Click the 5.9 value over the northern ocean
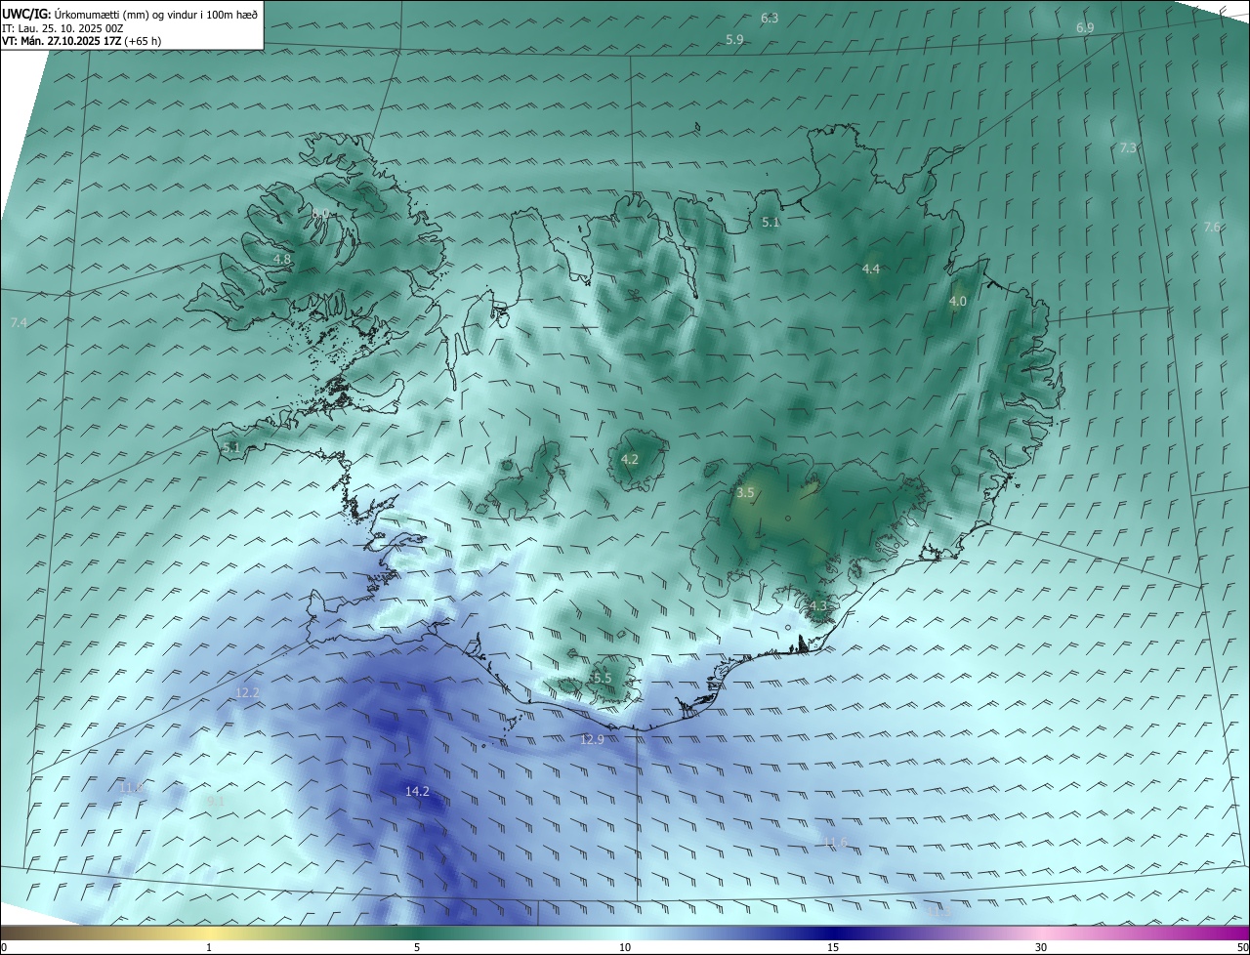The height and width of the screenshot is (955, 1250). tap(735, 39)
